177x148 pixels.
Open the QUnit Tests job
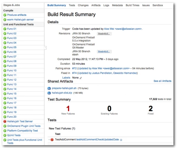tap(14, 135)
